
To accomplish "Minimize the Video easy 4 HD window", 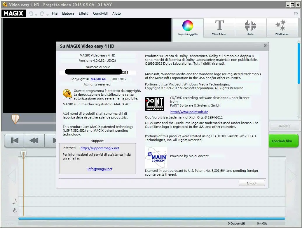I will pos(287,5).
